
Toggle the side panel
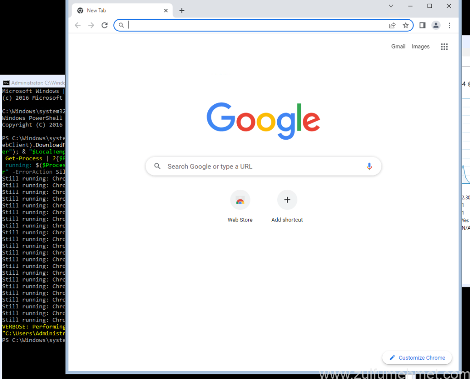(422, 25)
